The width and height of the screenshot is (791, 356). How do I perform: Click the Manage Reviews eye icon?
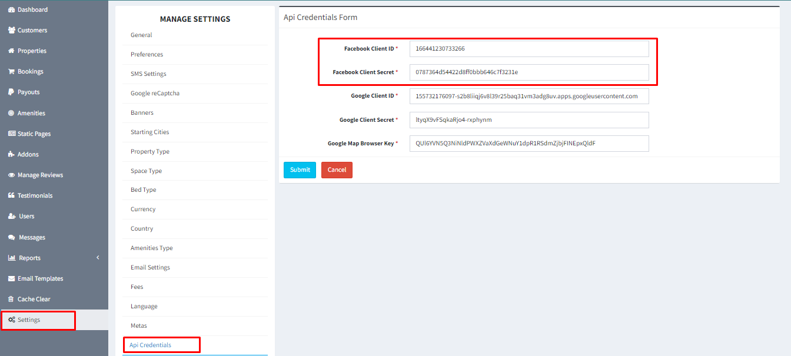11,175
